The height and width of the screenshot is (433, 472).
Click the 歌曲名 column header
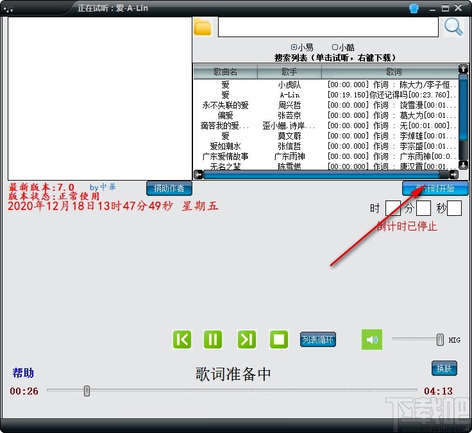tap(225, 72)
